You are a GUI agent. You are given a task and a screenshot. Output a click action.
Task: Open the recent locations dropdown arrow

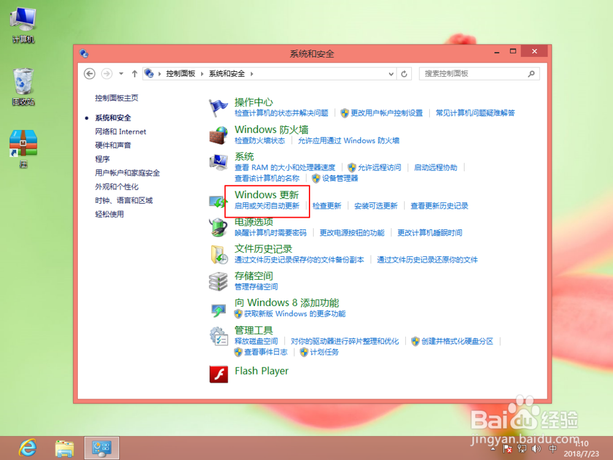pyautogui.click(x=121, y=74)
